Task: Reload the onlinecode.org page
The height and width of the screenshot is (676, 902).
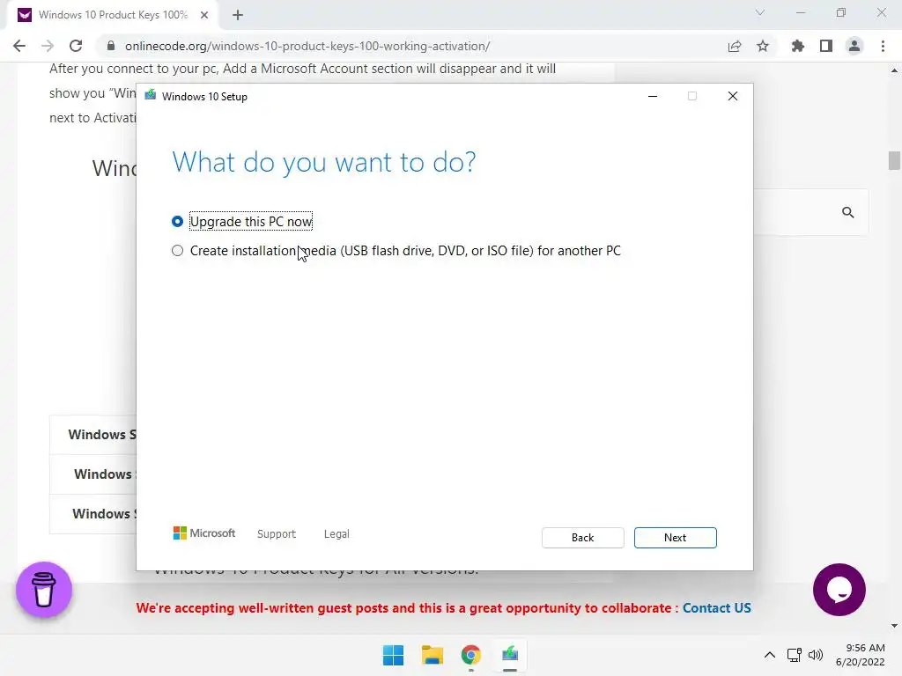Action: 76,46
